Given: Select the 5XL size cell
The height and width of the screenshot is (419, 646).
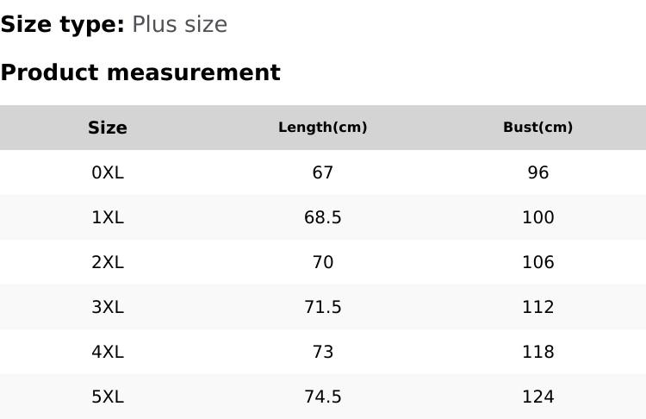Looking at the screenshot, I should (x=108, y=397).
